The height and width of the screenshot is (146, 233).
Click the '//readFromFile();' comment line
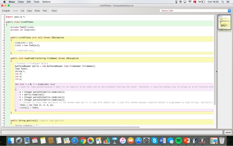point(25,50)
